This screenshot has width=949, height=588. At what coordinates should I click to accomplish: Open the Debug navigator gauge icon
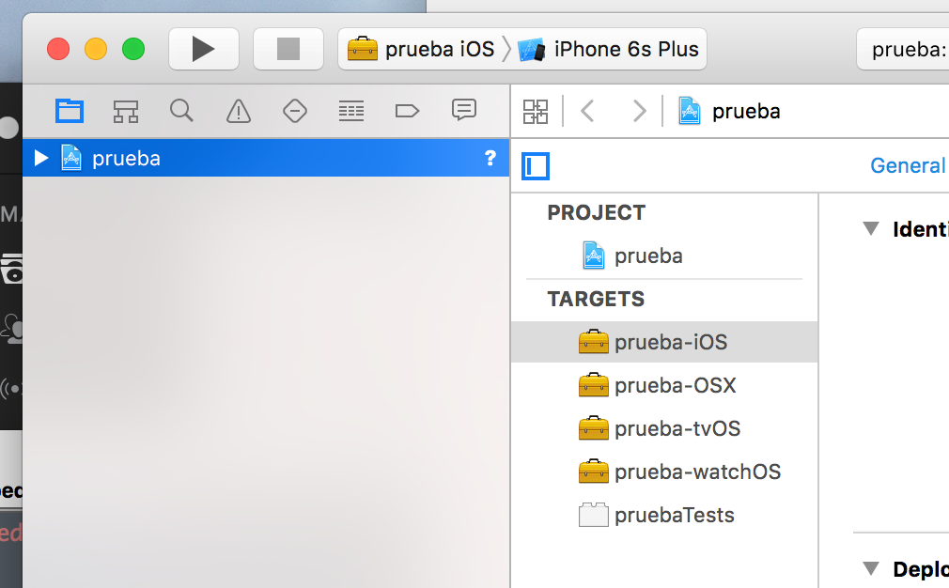point(350,111)
